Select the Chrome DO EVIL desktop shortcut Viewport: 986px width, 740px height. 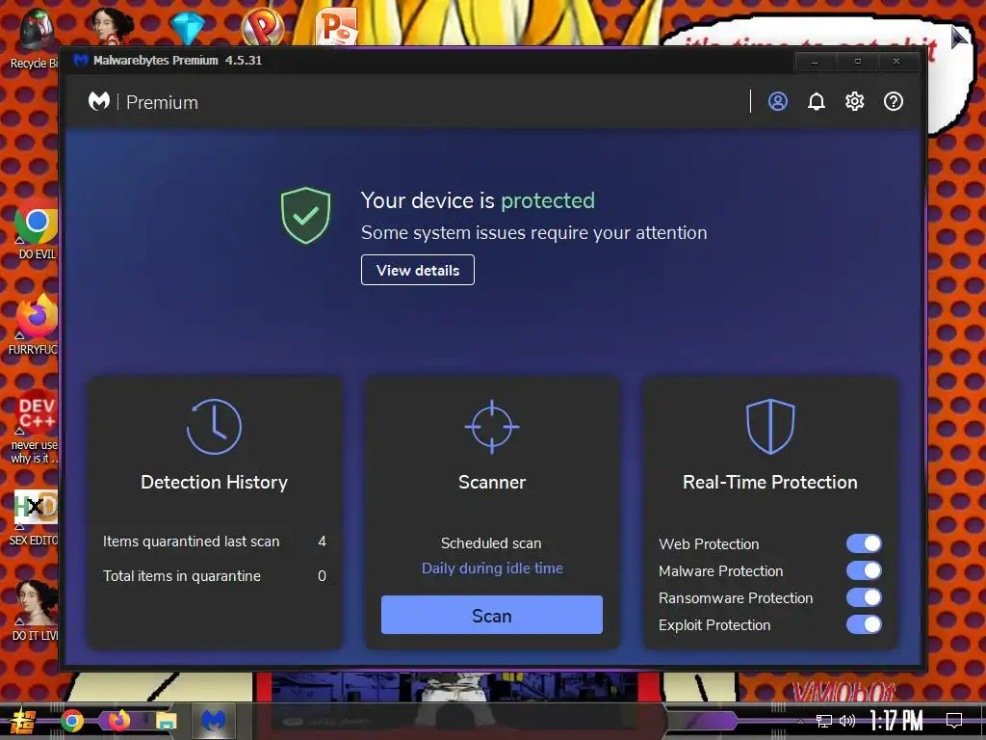tap(37, 233)
